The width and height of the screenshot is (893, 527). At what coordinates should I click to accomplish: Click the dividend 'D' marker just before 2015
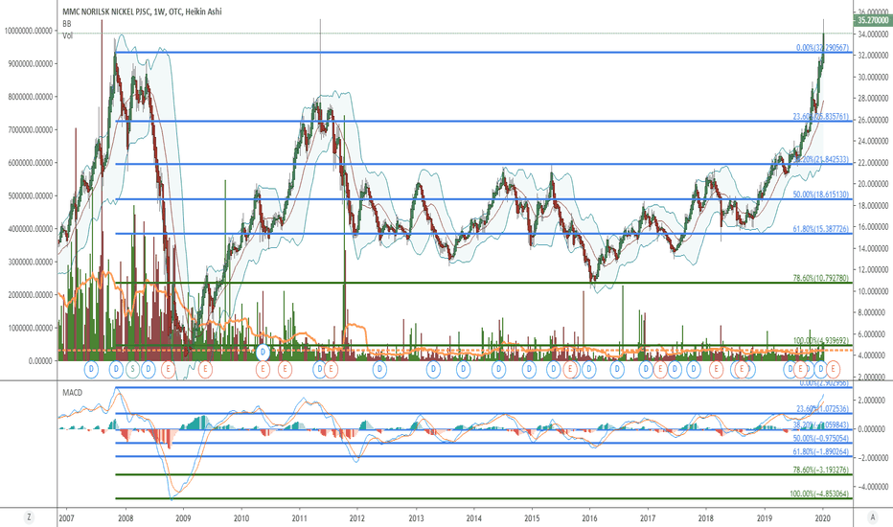(x=529, y=369)
